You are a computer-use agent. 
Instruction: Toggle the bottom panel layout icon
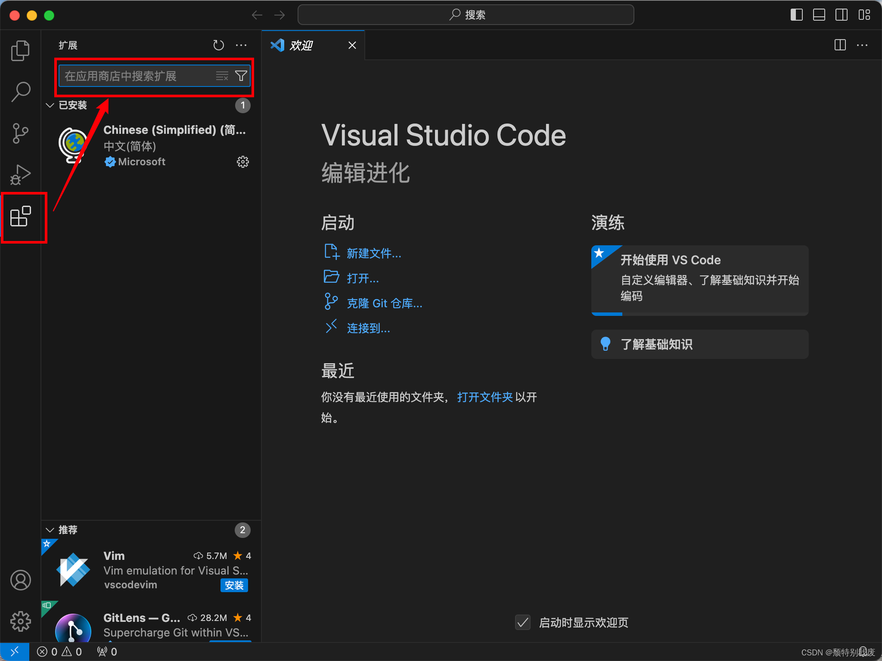819,15
